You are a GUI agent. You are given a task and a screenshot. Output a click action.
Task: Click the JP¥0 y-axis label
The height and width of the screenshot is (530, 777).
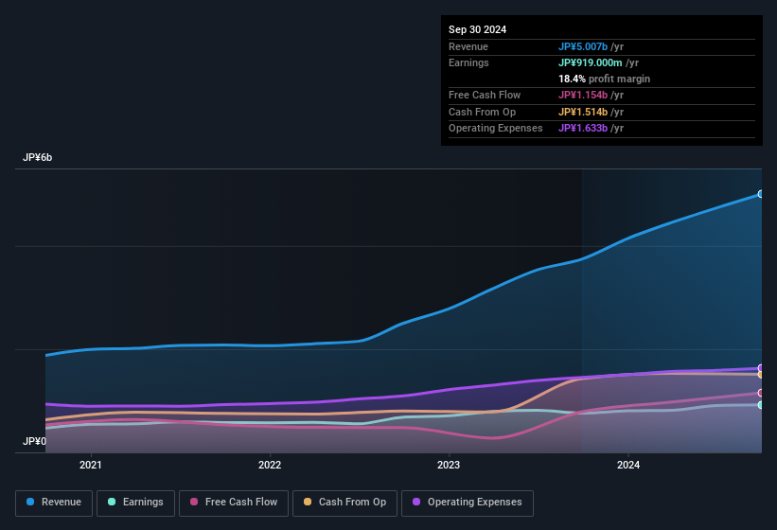click(x=34, y=441)
